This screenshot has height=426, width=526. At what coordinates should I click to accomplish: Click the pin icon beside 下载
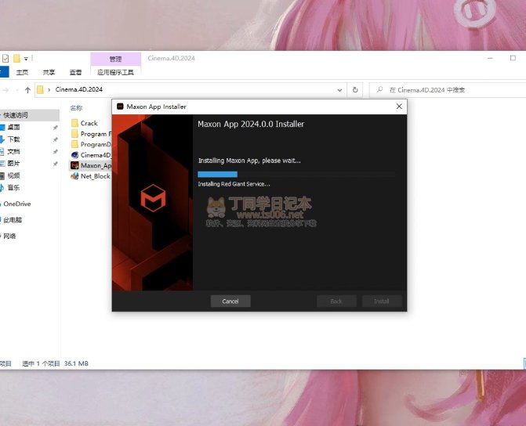pos(56,139)
